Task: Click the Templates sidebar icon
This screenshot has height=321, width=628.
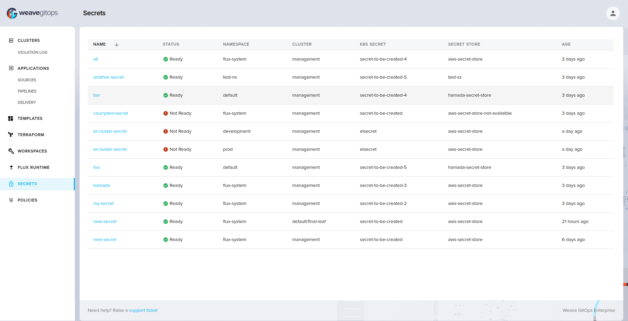Action: point(11,118)
